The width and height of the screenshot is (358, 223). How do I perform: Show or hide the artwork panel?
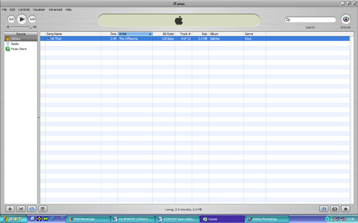[x=43, y=209]
